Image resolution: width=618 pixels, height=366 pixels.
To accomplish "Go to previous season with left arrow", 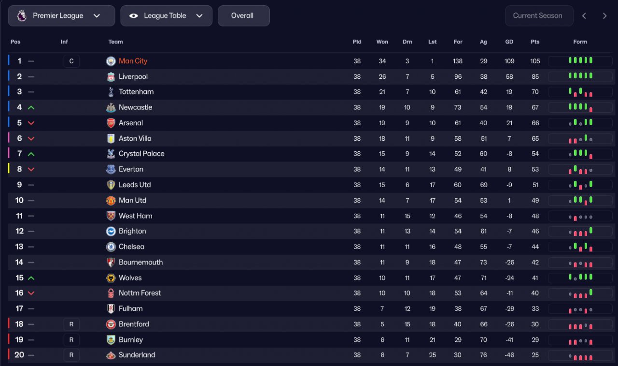I will pos(584,16).
